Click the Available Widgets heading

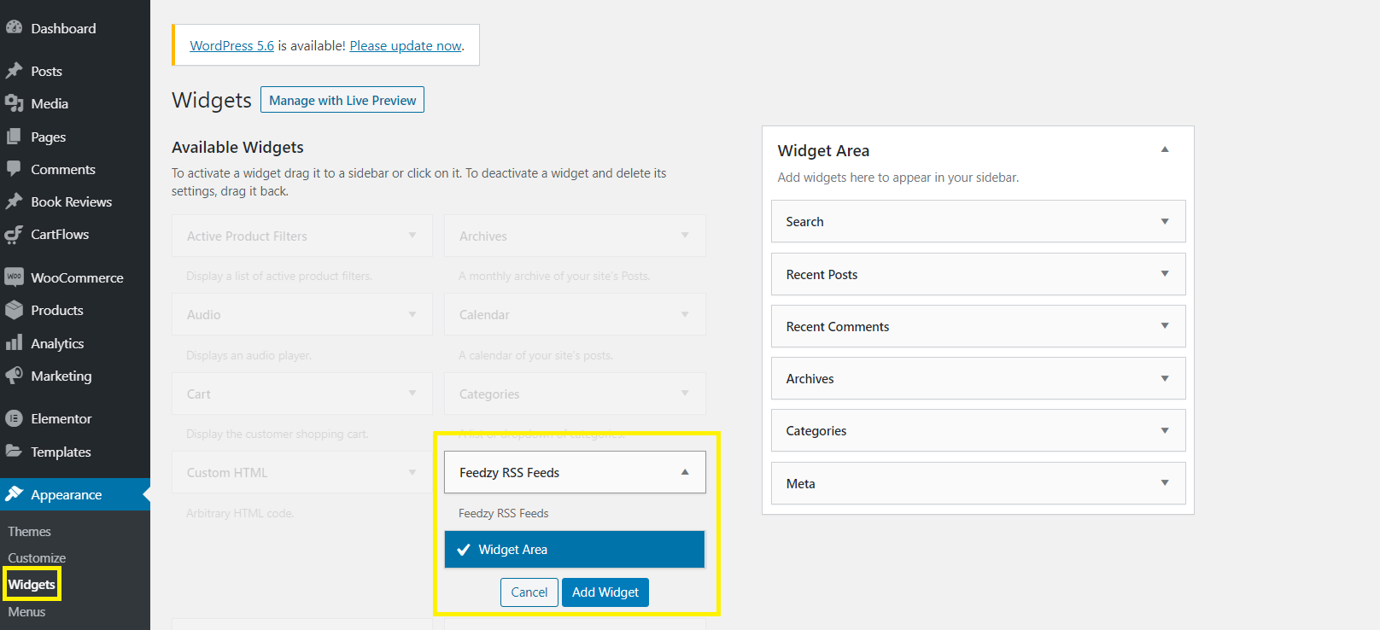[237, 147]
